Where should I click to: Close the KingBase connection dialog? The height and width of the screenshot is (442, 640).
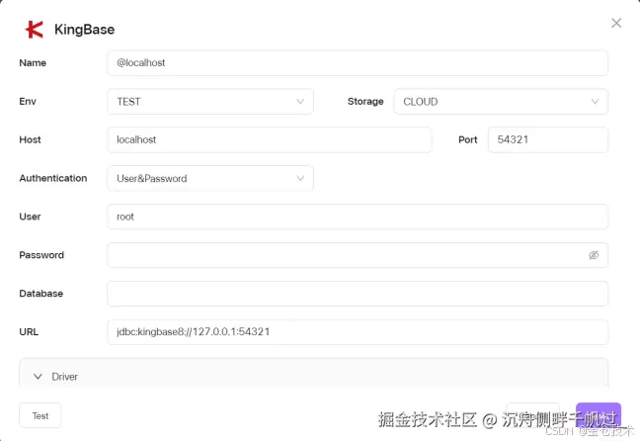[x=616, y=23]
